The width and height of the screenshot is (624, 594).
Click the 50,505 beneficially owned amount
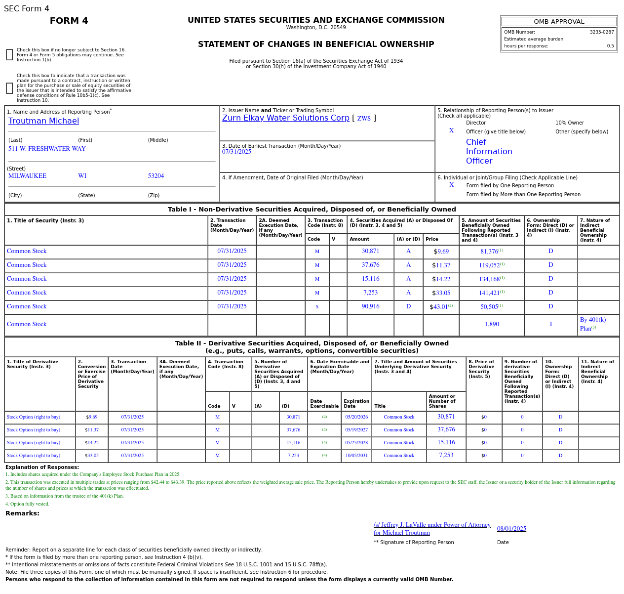click(489, 307)
